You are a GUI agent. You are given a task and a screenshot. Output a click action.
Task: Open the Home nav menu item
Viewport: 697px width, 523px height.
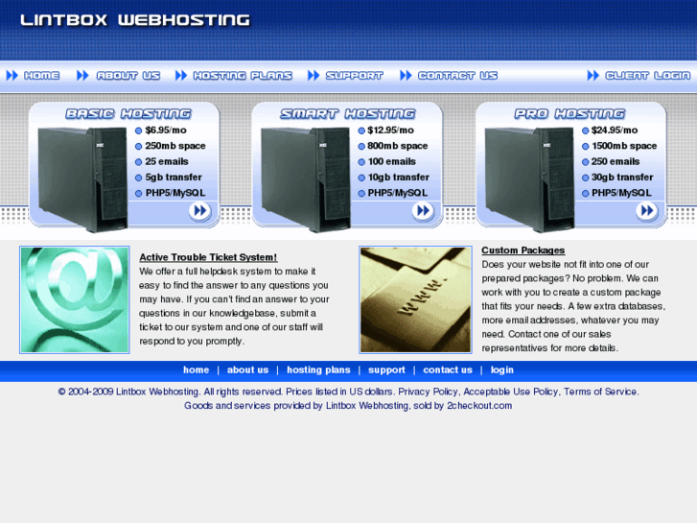tap(41, 76)
